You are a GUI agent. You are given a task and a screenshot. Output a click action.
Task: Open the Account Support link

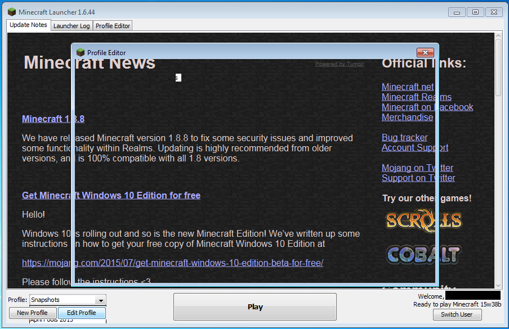coord(415,147)
